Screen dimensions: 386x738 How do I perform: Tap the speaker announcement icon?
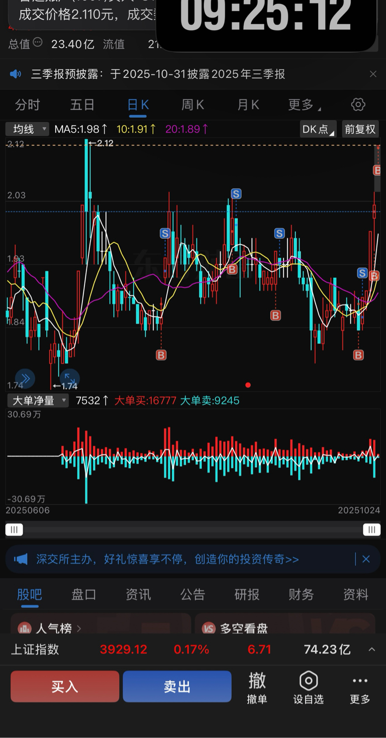[x=16, y=74]
